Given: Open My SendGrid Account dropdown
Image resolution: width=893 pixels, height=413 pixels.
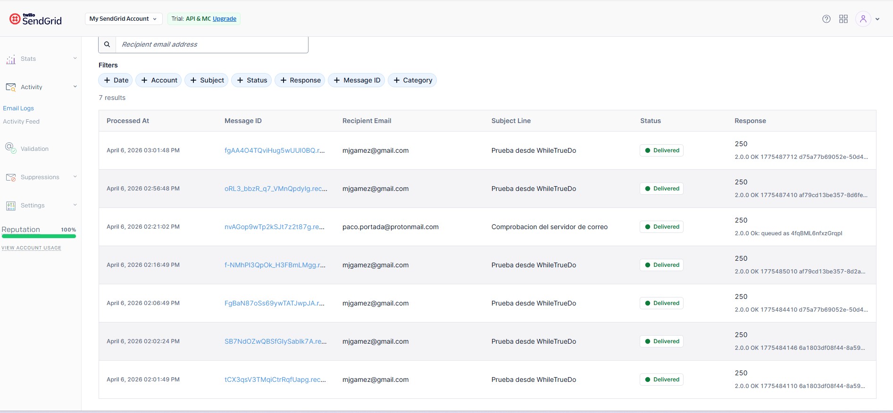Looking at the screenshot, I should tap(123, 19).
